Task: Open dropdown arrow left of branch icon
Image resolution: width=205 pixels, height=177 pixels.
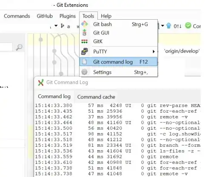Action: click(x=56, y=26)
